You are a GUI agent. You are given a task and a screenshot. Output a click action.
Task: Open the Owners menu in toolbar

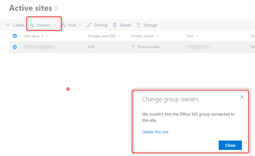43,25
